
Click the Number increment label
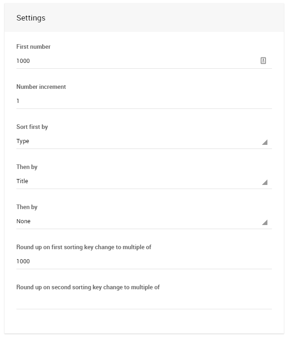[x=41, y=87]
